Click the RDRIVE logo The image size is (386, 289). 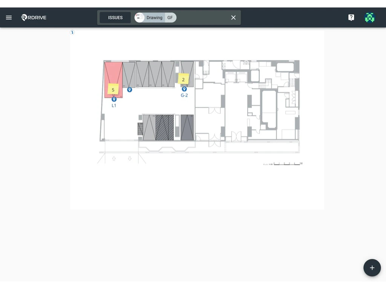click(x=34, y=17)
